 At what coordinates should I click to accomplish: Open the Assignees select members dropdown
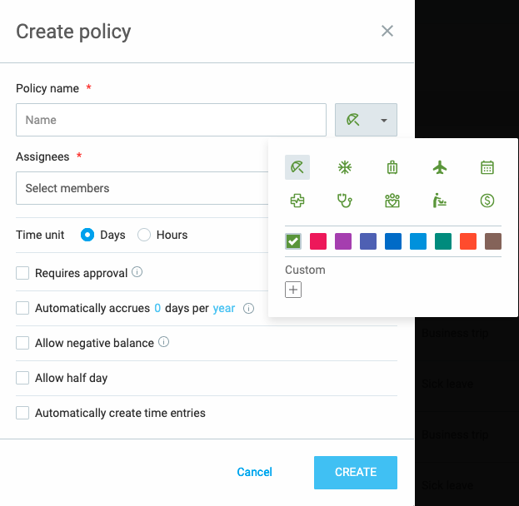click(x=142, y=188)
